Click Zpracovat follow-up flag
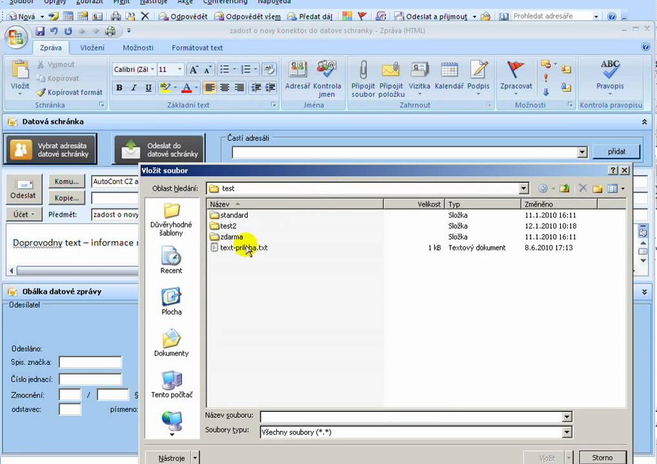 pyautogui.click(x=516, y=77)
